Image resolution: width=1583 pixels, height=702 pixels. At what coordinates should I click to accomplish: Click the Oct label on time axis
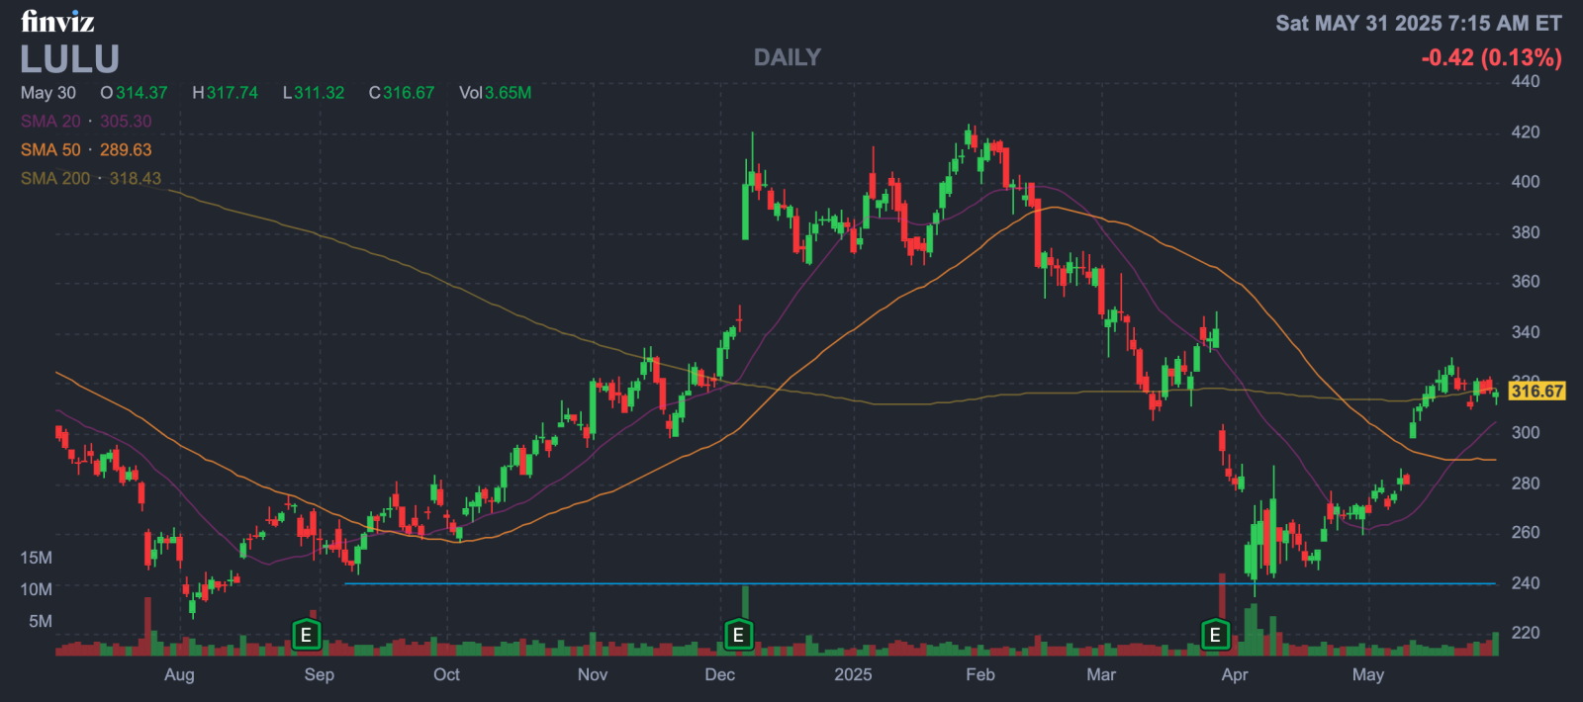pyautogui.click(x=446, y=674)
